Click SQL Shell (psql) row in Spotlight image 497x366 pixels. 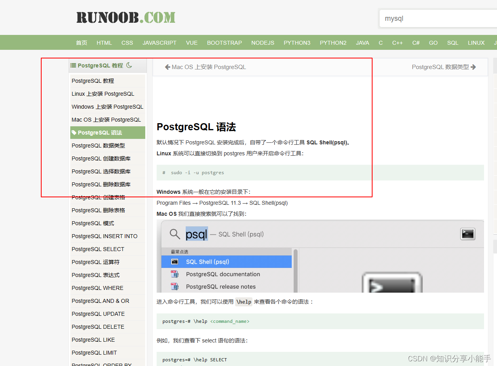(227, 262)
